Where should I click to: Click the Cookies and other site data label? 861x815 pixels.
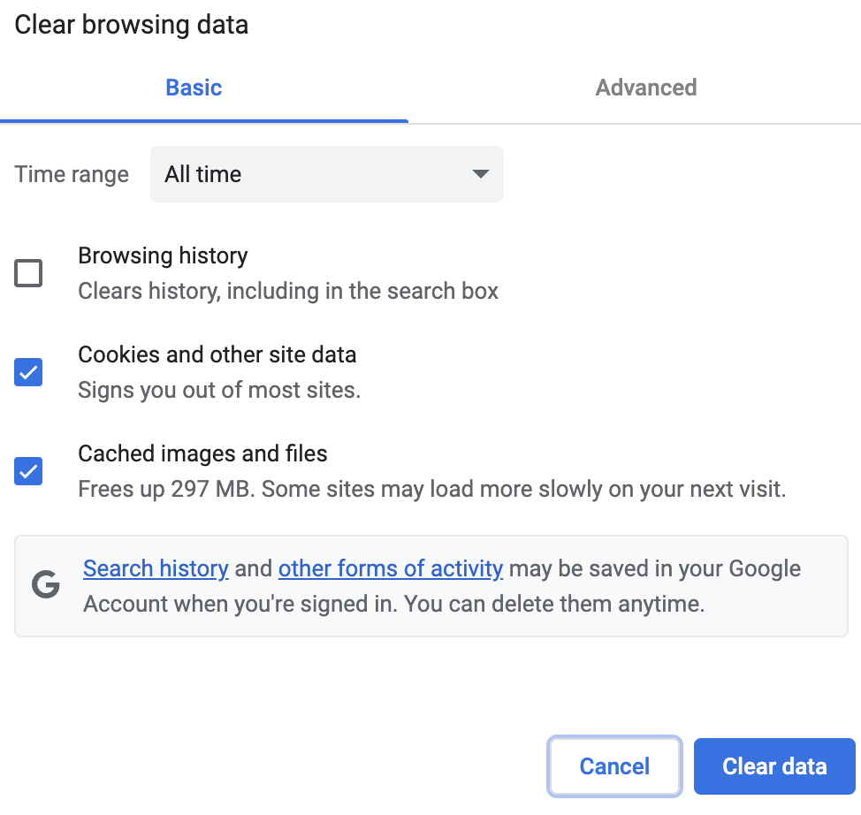point(217,354)
